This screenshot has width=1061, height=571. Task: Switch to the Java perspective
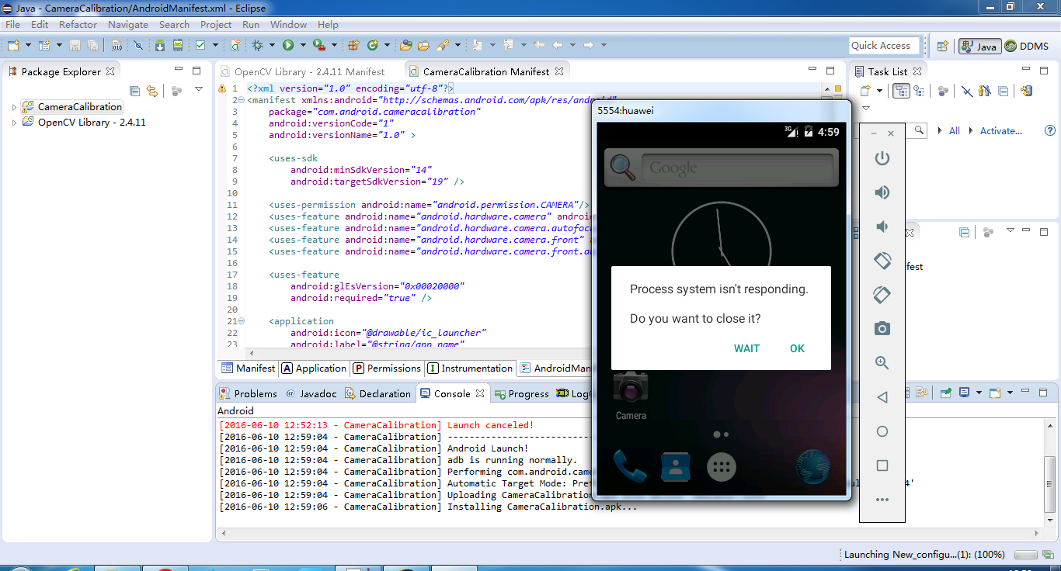pyautogui.click(x=979, y=47)
